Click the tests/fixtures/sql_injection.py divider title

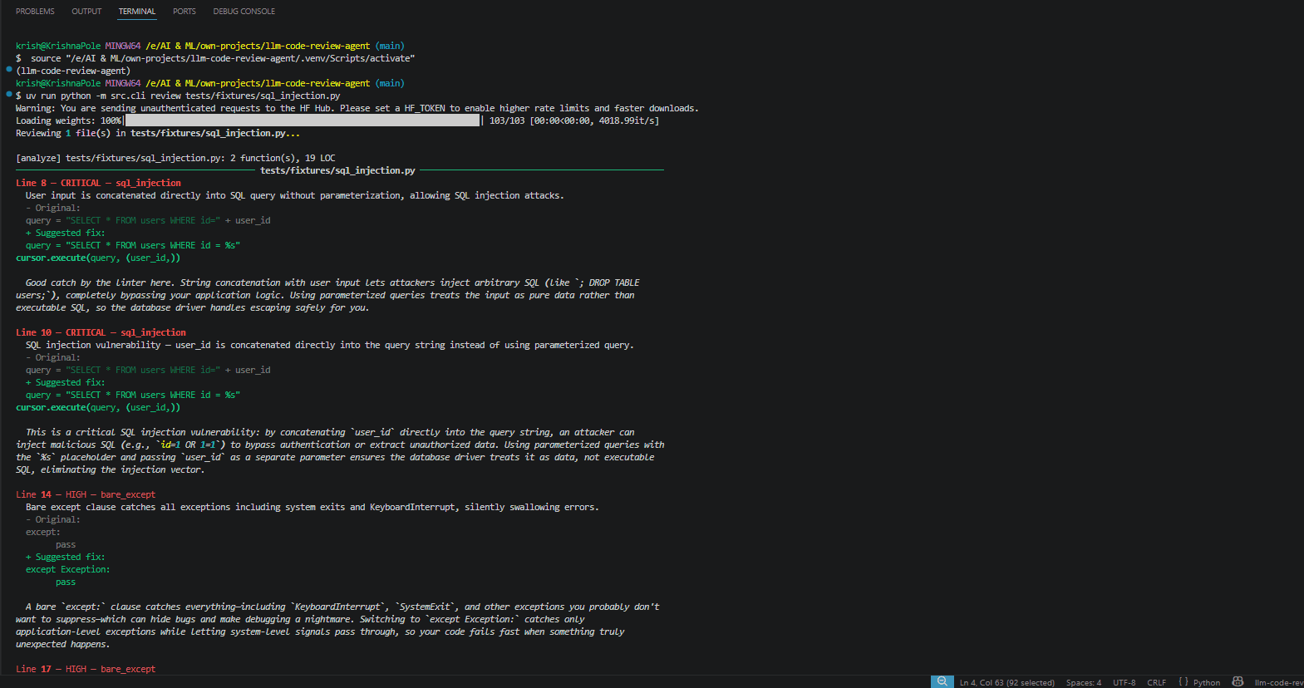pyautogui.click(x=337, y=170)
